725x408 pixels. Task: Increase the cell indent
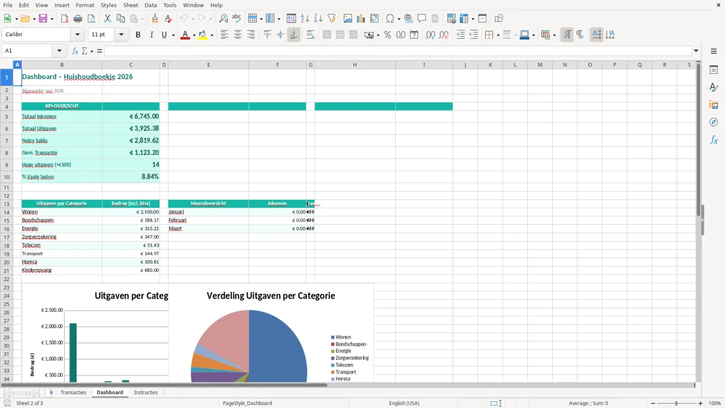pos(460,35)
